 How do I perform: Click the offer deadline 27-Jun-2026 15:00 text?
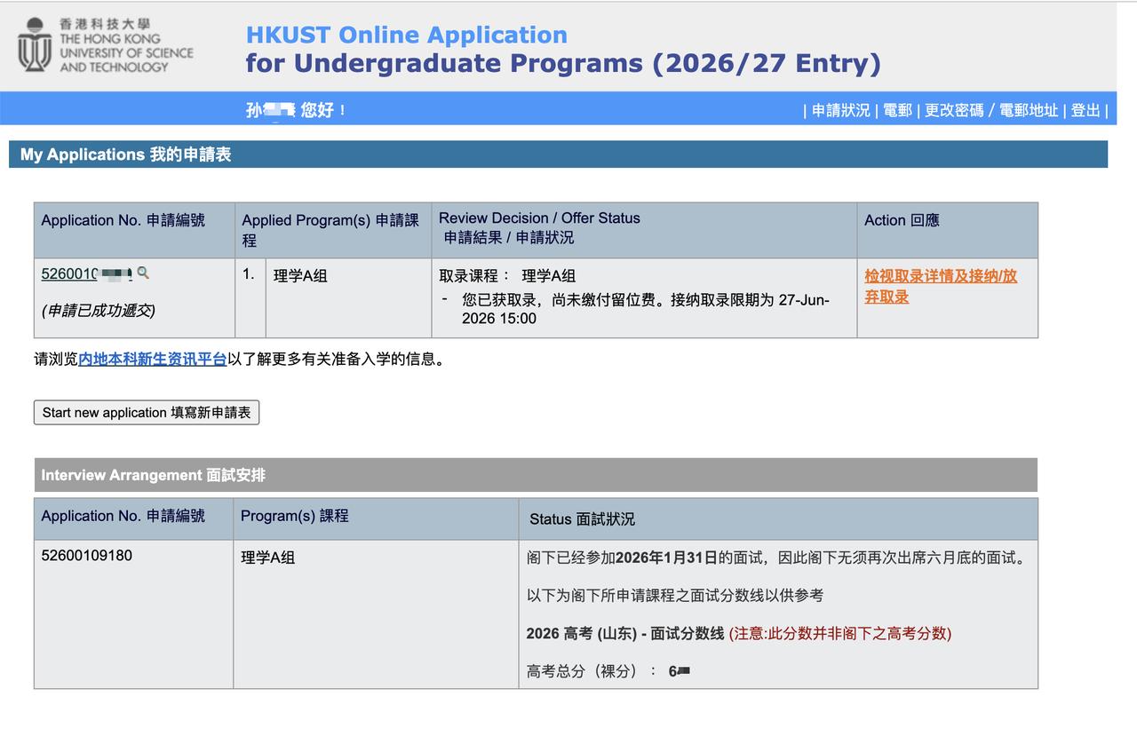[x=646, y=309]
